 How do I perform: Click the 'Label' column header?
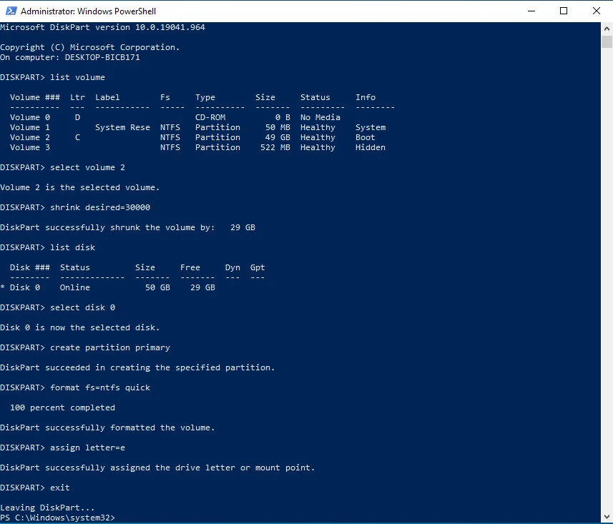[107, 97]
